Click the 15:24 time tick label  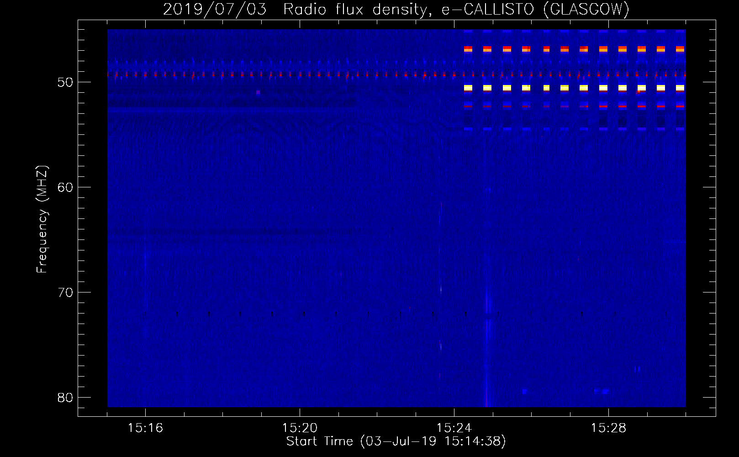click(x=454, y=428)
